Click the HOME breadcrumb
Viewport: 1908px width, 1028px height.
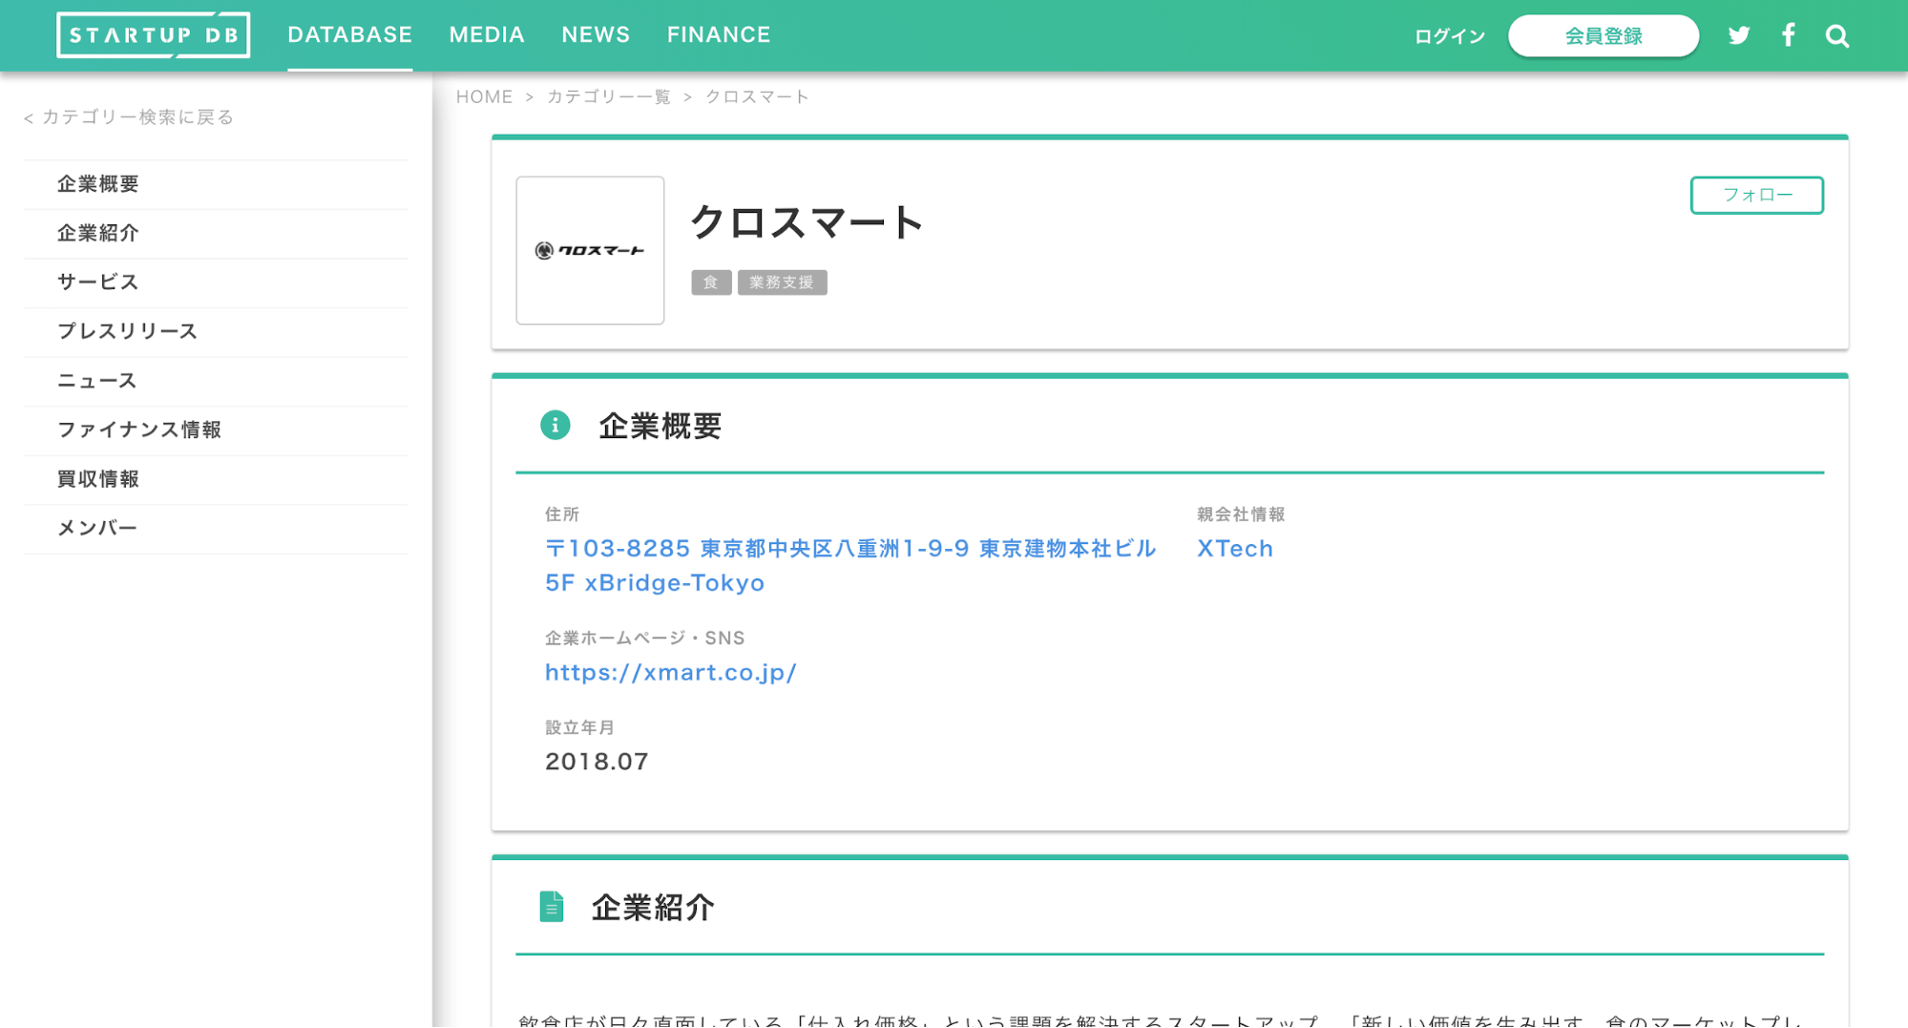[x=484, y=96]
